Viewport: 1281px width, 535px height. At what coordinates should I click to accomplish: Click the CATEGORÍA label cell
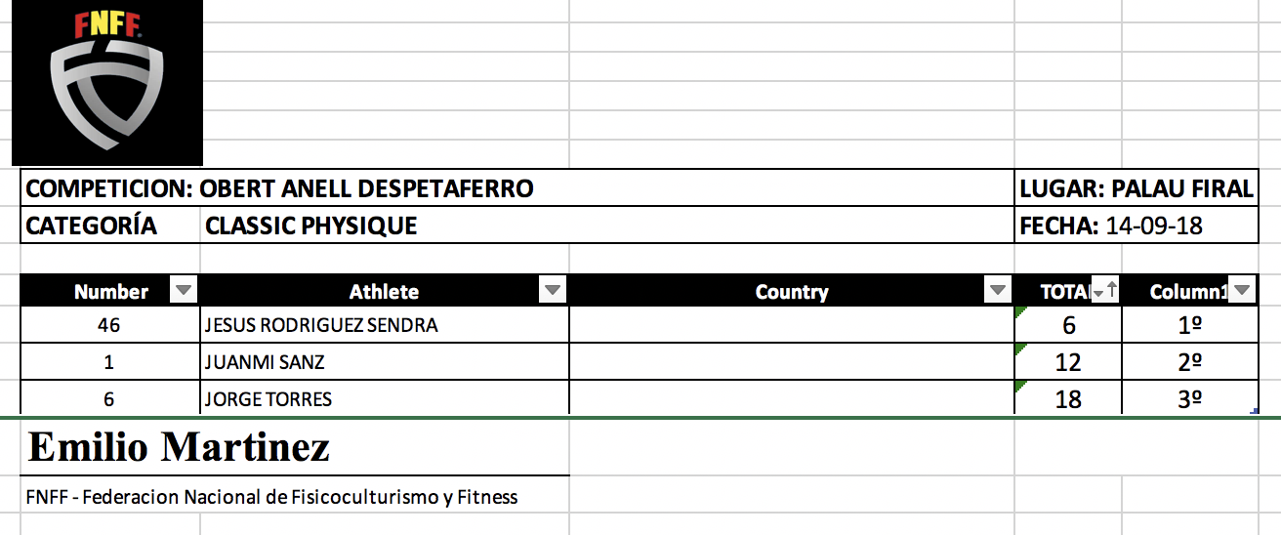pos(92,226)
